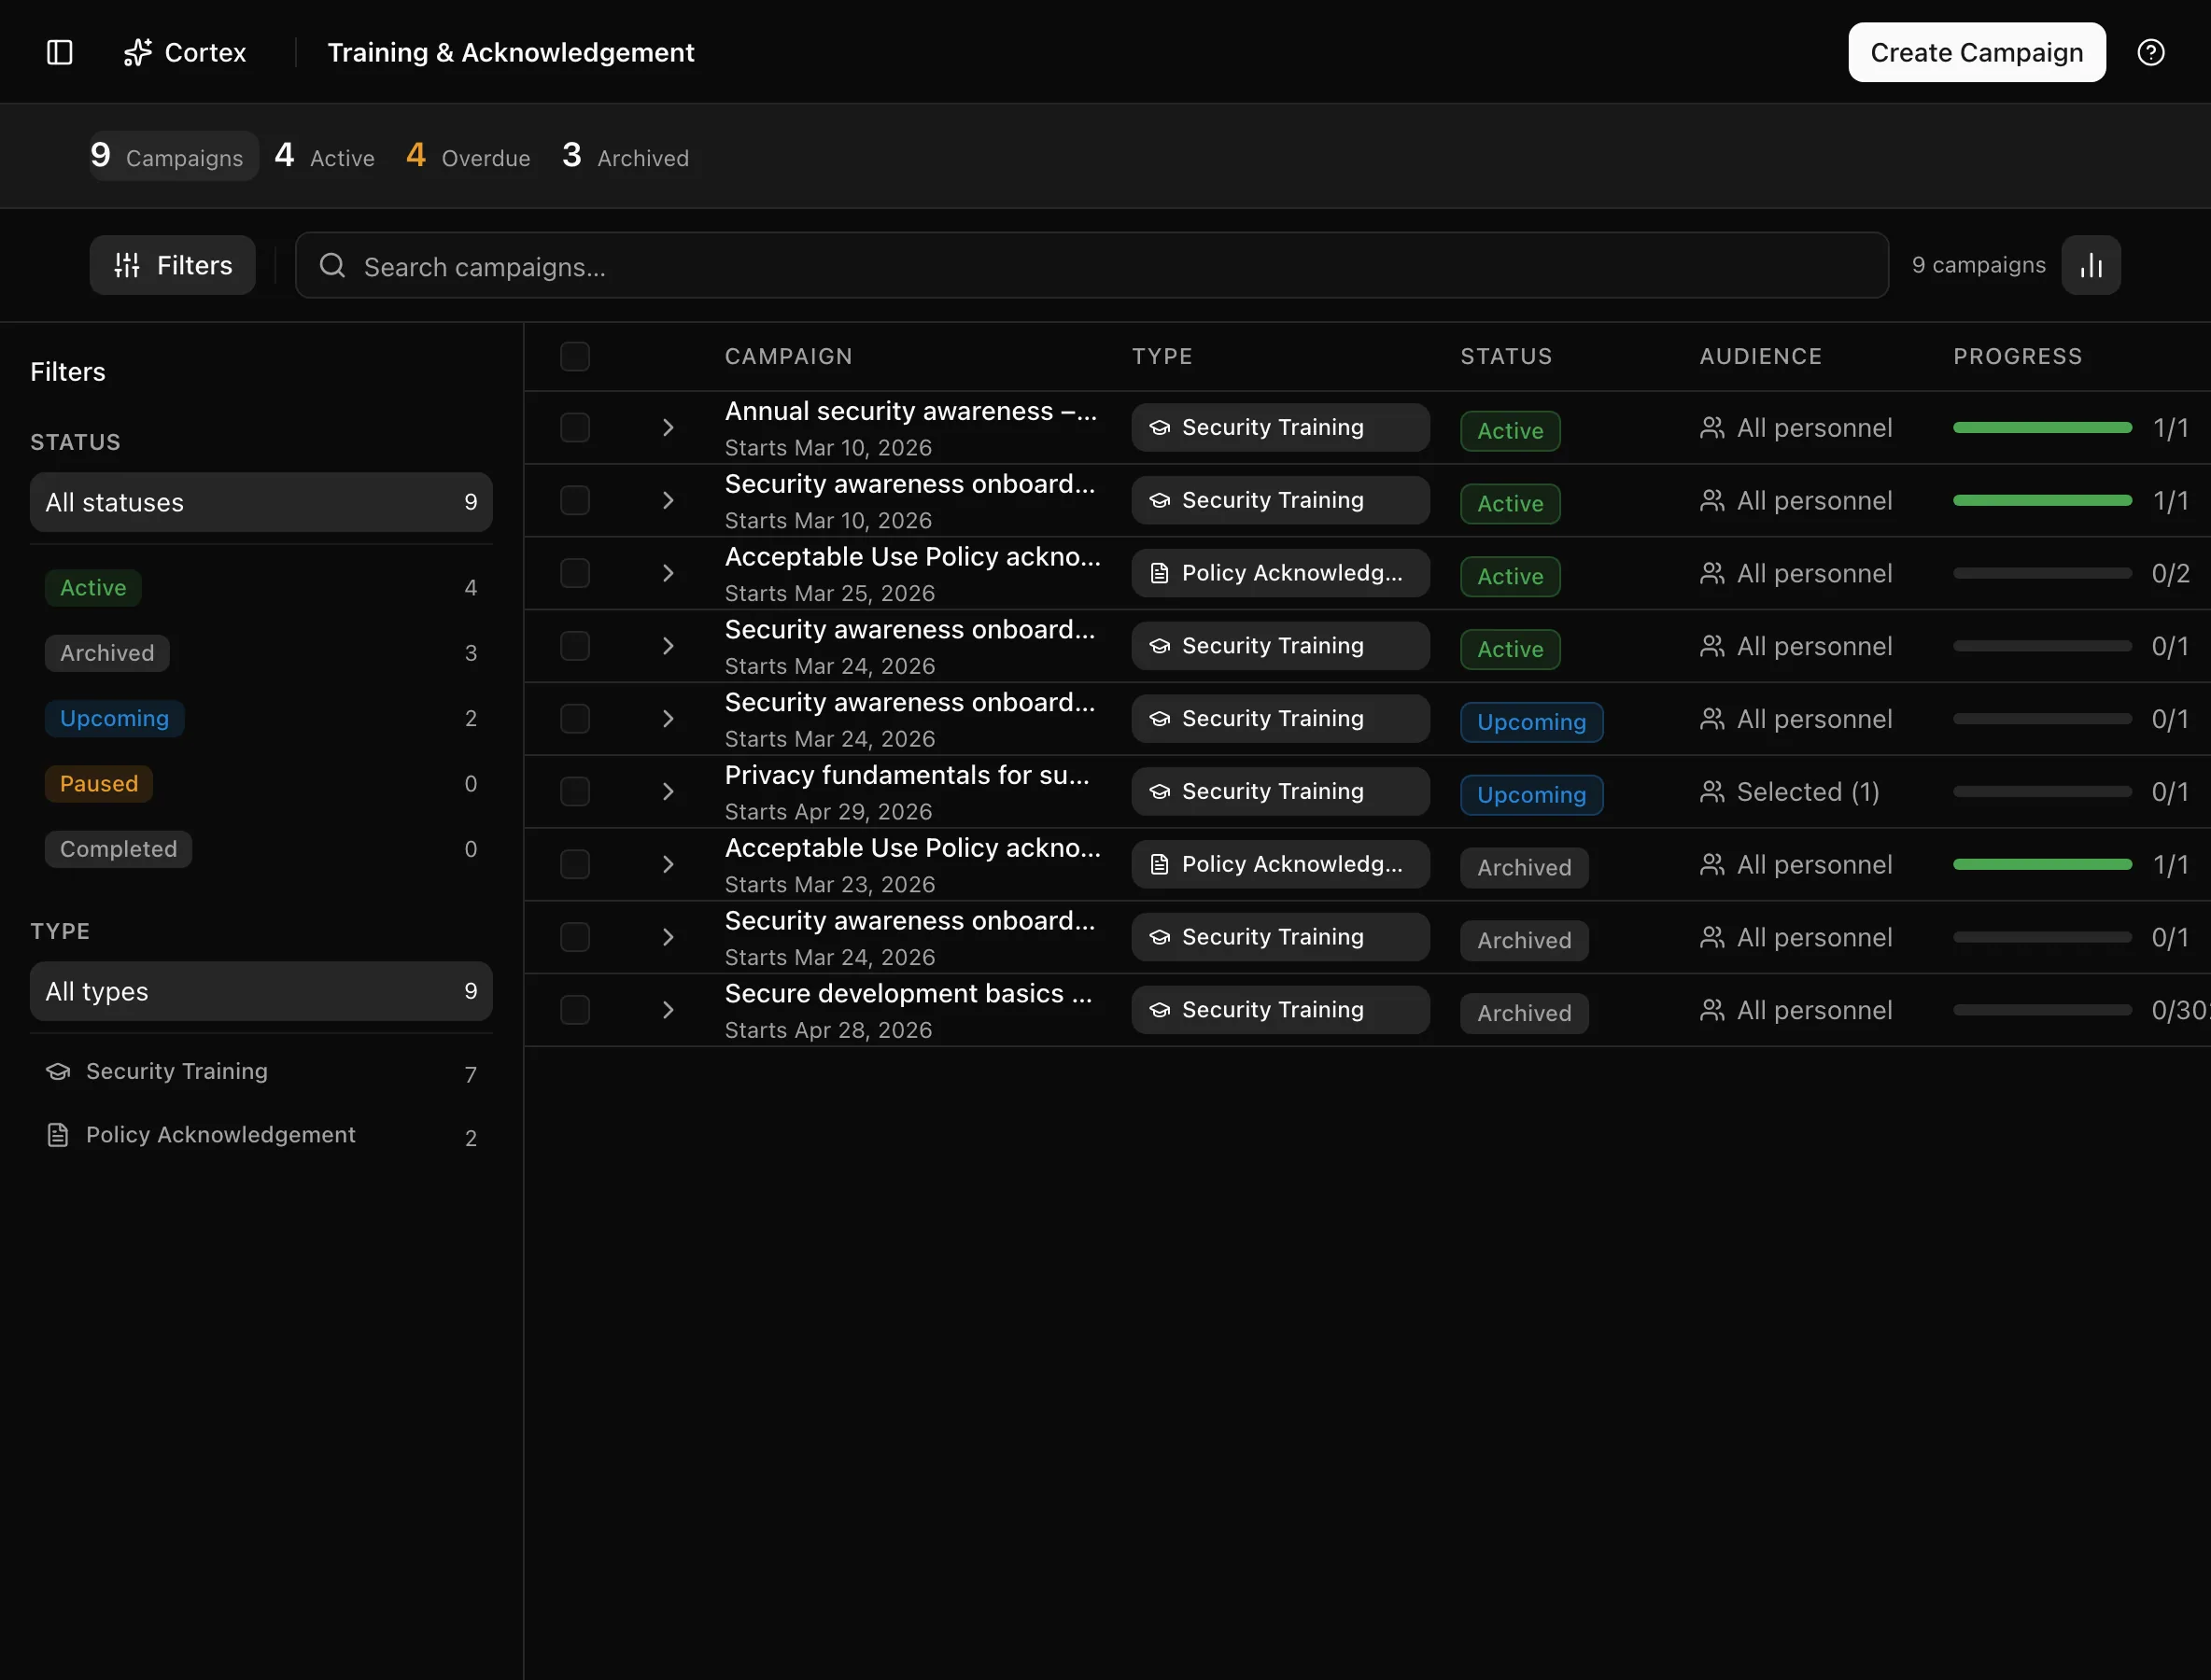Check the Annual security awareness campaign checkbox
This screenshot has width=2211, height=1680.
pyautogui.click(x=575, y=428)
